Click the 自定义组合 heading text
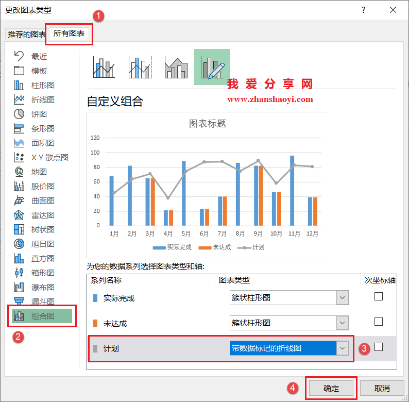Screen dimensions: 409x402 pyautogui.click(x=115, y=102)
